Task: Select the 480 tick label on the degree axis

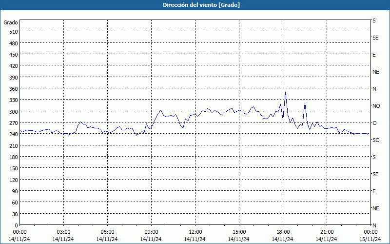Action: pyautogui.click(x=14, y=43)
